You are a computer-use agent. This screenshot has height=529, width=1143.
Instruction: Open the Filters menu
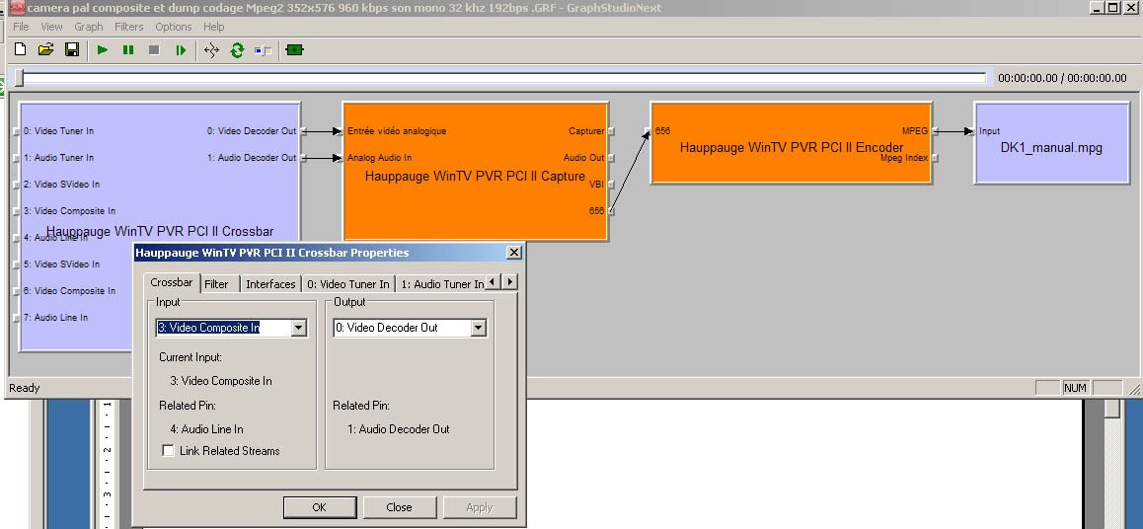pyautogui.click(x=129, y=27)
